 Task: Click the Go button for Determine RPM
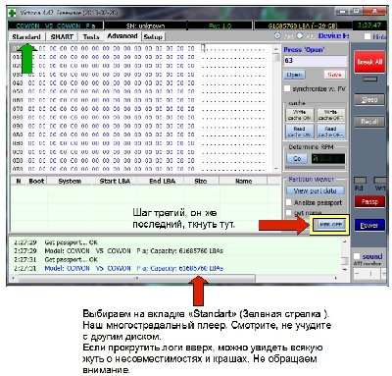pos(297,159)
